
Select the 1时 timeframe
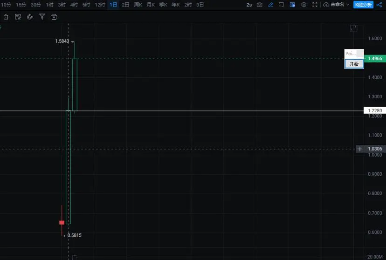pos(50,5)
